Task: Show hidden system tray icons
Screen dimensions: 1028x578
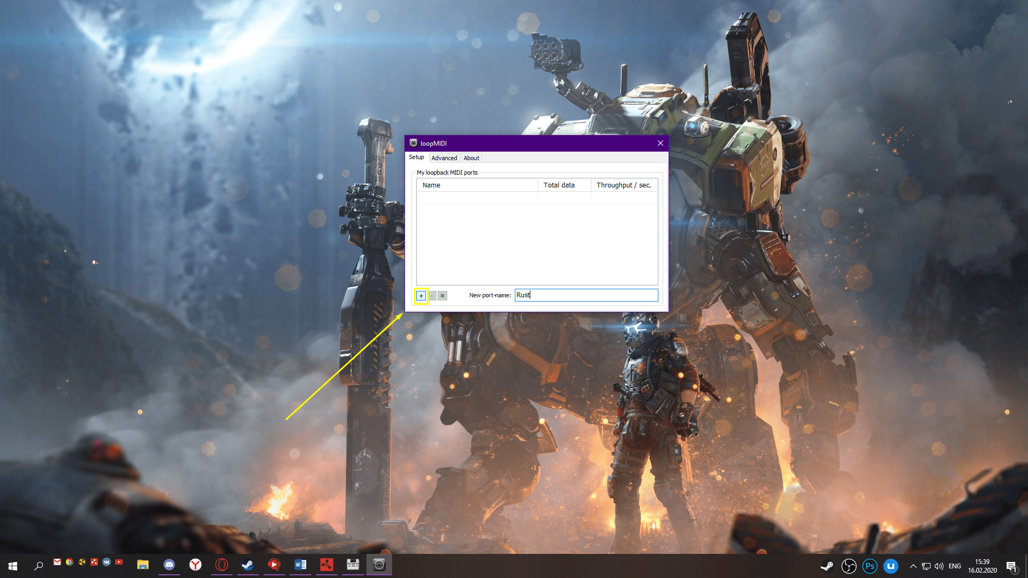Action: pyautogui.click(x=913, y=566)
